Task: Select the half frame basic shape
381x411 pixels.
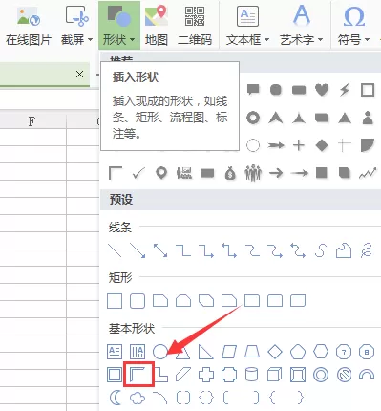Action: point(138,375)
